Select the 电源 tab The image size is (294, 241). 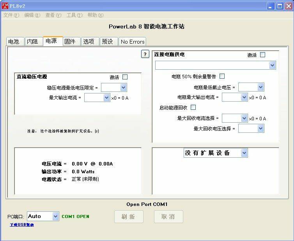(53, 40)
